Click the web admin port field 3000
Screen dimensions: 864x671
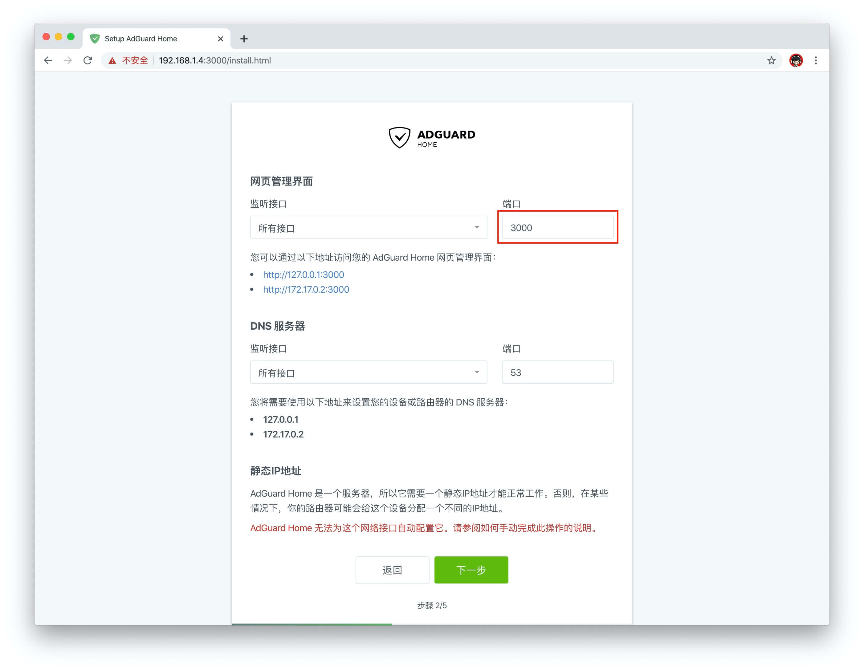click(x=557, y=227)
